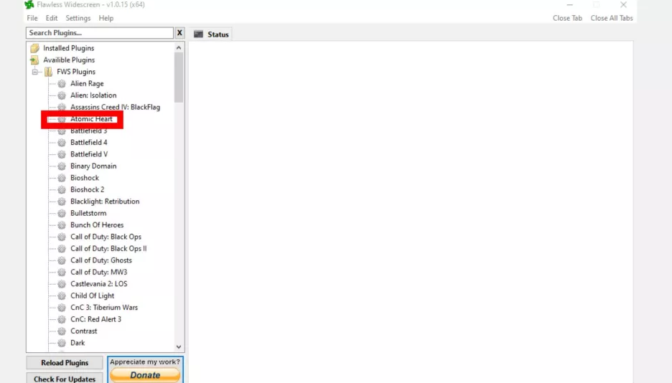Click gear icon next to Binary Domain
672x383 pixels.
click(62, 166)
